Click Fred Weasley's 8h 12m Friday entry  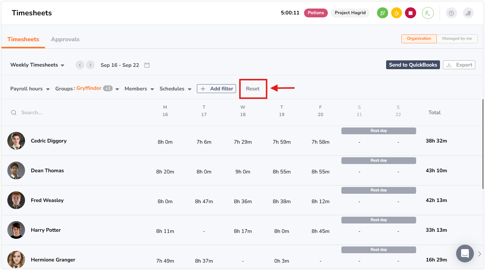tap(320, 201)
